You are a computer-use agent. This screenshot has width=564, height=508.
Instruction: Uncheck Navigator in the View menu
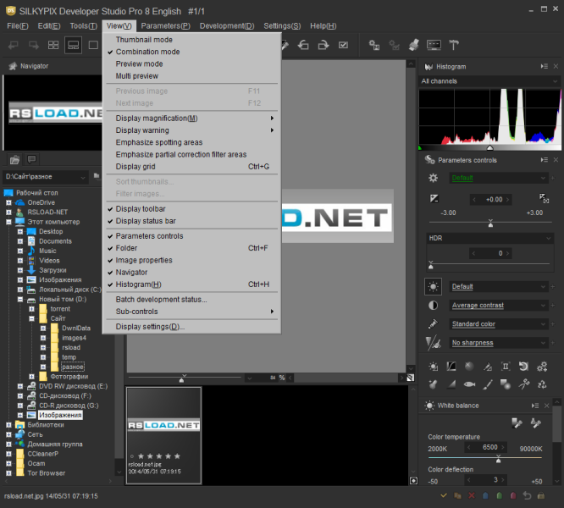click(x=131, y=272)
